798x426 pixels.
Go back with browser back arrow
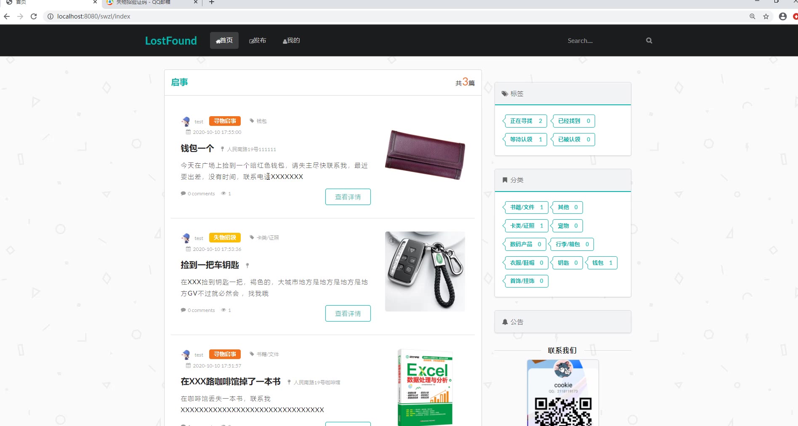(x=7, y=16)
